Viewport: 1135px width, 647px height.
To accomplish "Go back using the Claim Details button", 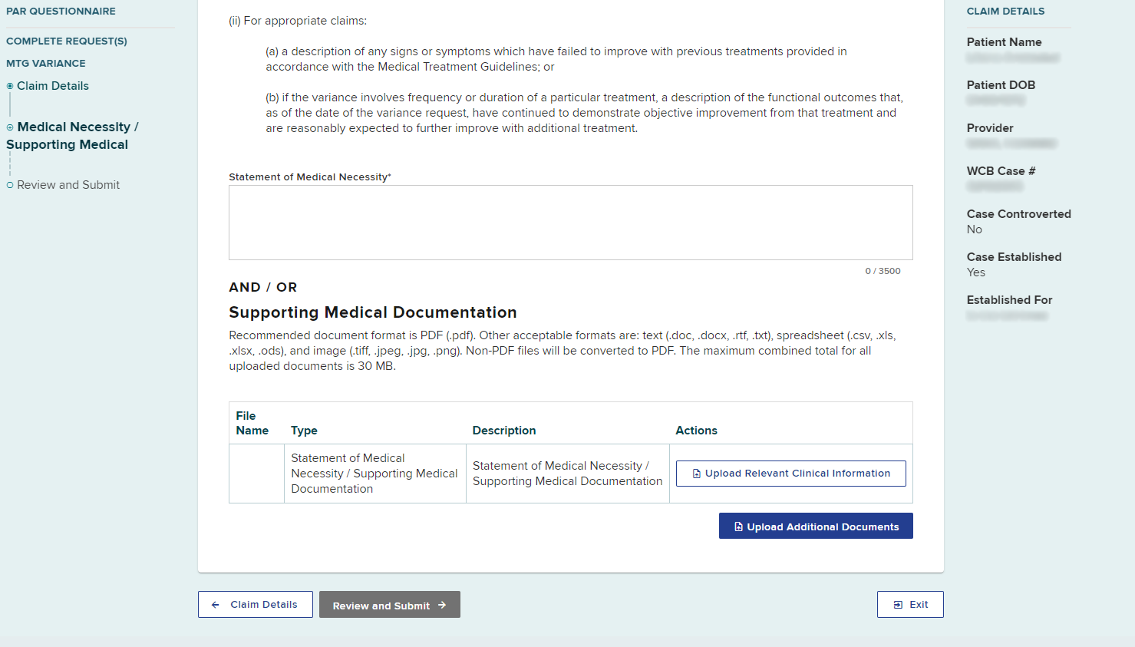I will coord(256,605).
